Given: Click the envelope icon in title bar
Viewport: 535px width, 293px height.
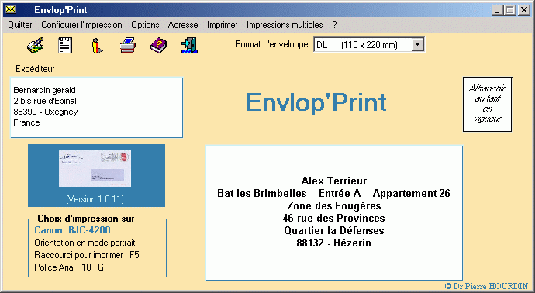Looking at the screenshot, I should tap(11, 9).
